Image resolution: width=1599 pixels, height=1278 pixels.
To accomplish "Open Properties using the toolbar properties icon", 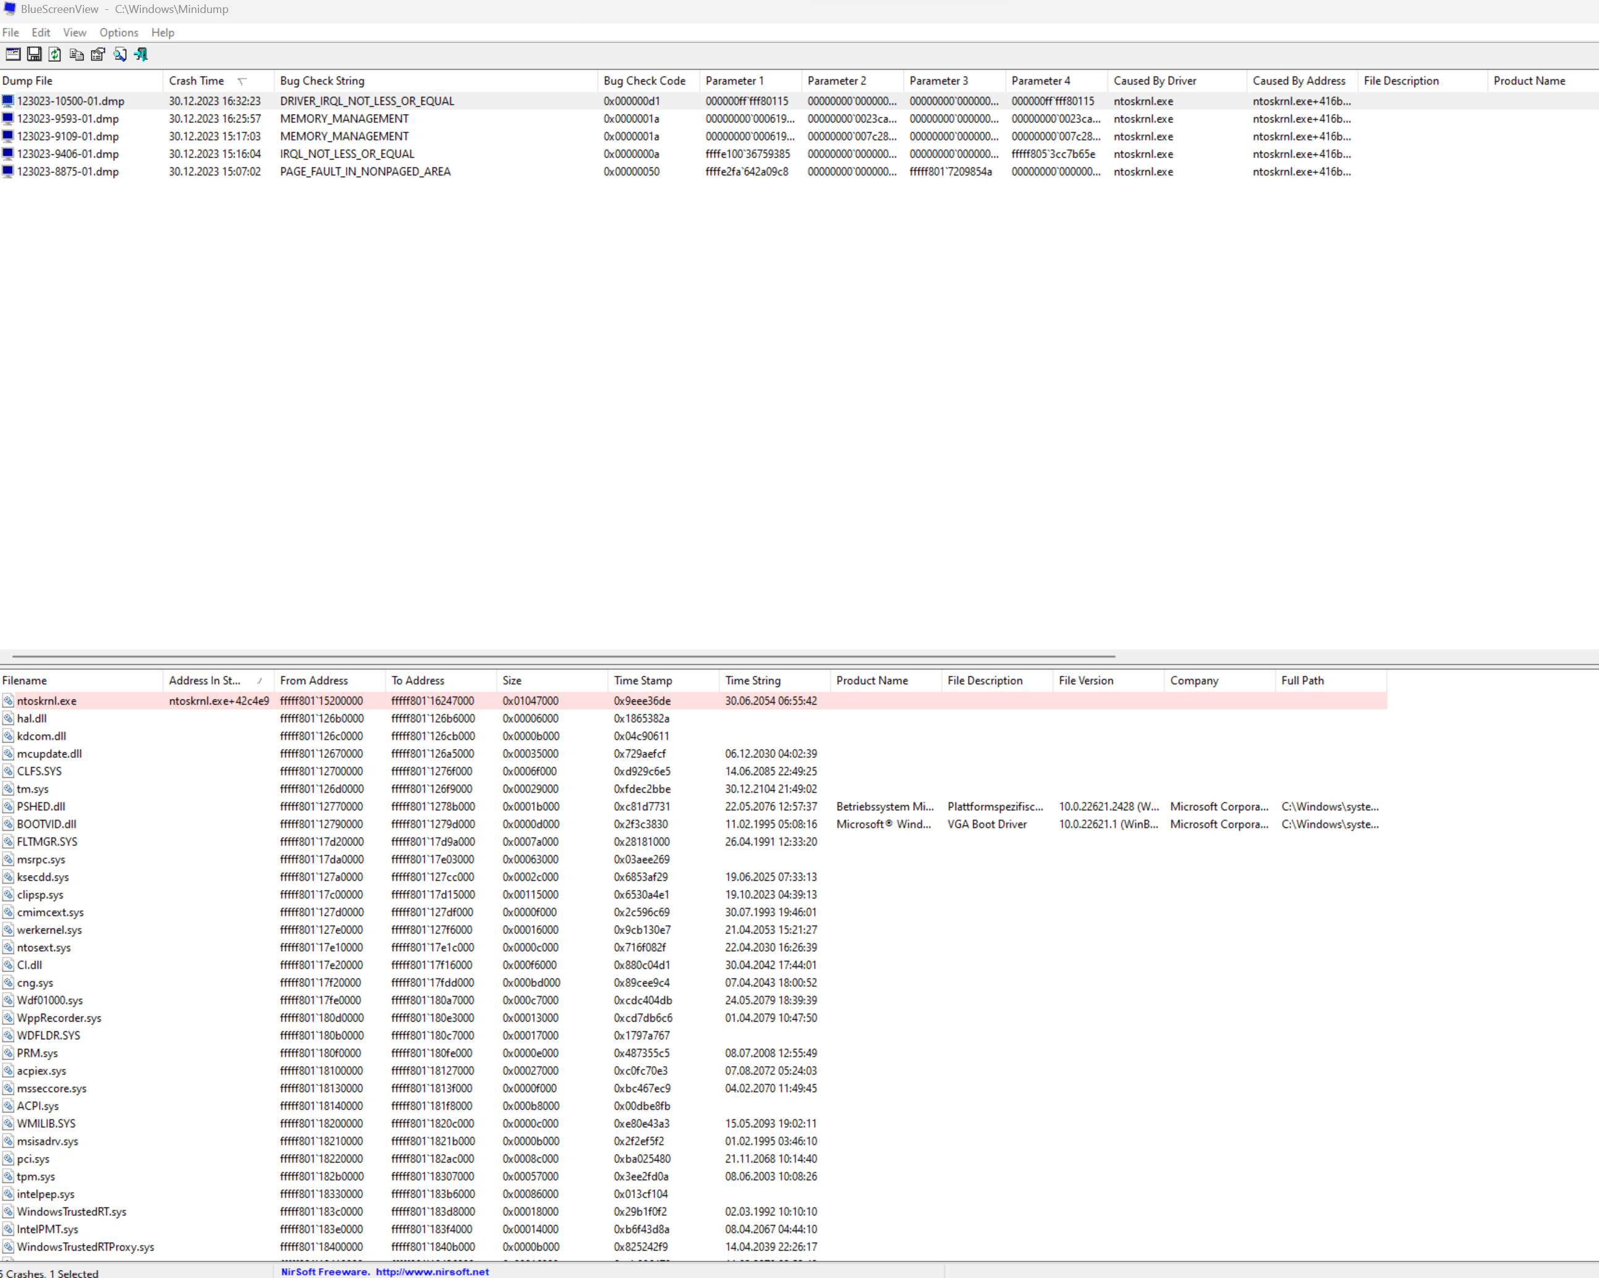I will tap(98, 54).
